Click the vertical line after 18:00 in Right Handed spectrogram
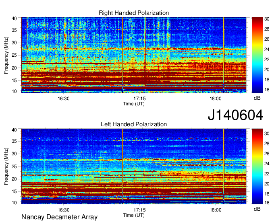Screen dimensions: 274x222 click(x=224, y=55)
